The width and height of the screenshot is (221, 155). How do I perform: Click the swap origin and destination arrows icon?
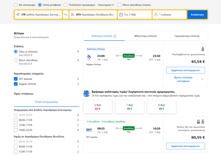pos(66,14)
